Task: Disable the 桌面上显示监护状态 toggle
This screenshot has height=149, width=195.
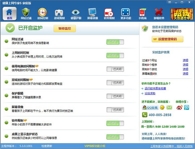Action: pos(115,137)
